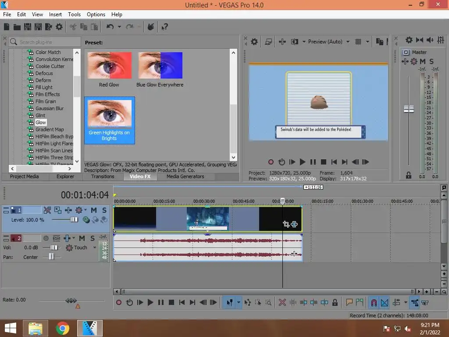Click Play in the preview transport
This screenshot has width=449, height=337.
pyautogui.click(x=302, y=162)
